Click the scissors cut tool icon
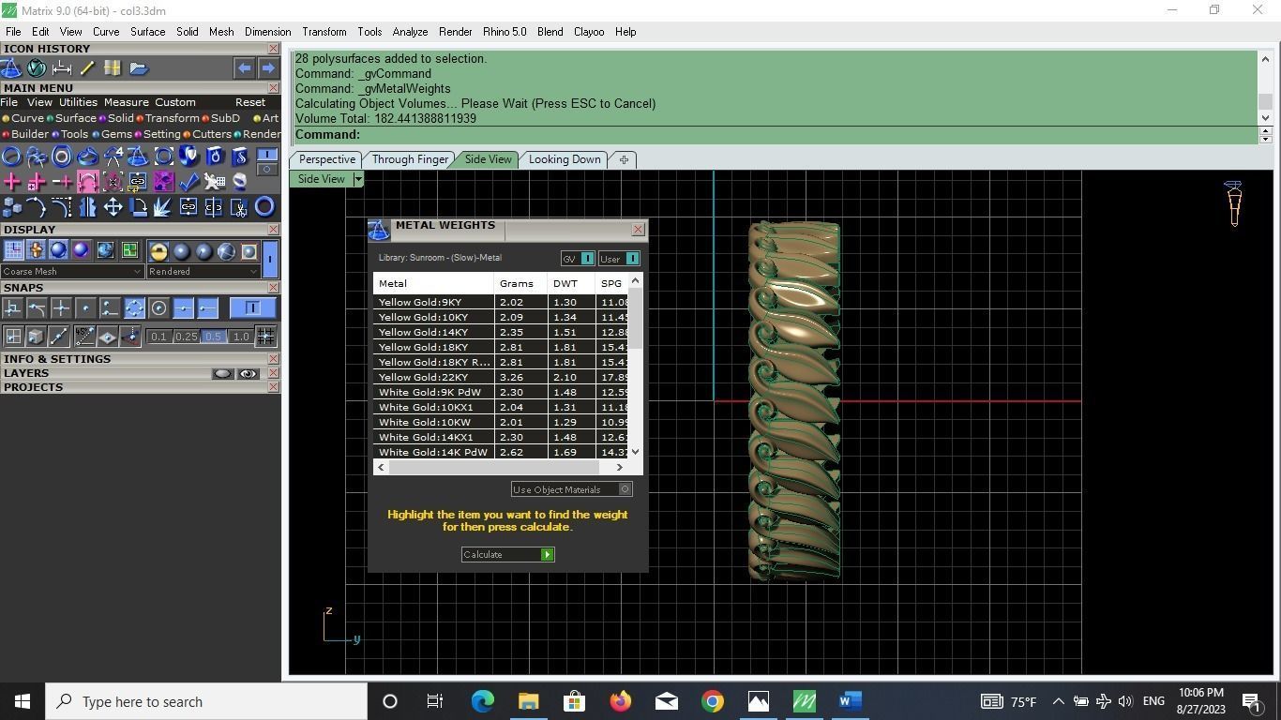Image resolution: width=1281 pixels, height=720 pixels. coord(239,206)
